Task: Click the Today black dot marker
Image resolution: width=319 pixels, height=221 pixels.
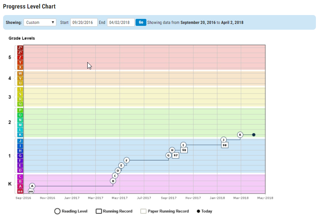Action: coord(254,135)
